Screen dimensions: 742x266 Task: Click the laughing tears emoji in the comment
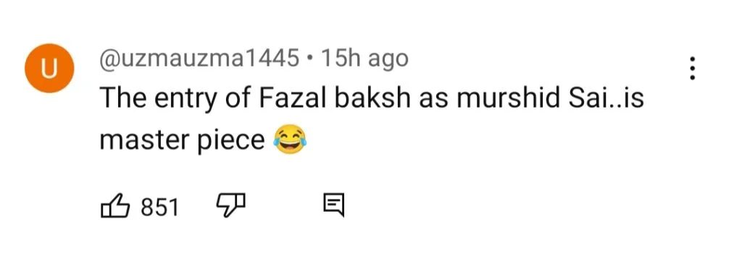click(290, 139)
